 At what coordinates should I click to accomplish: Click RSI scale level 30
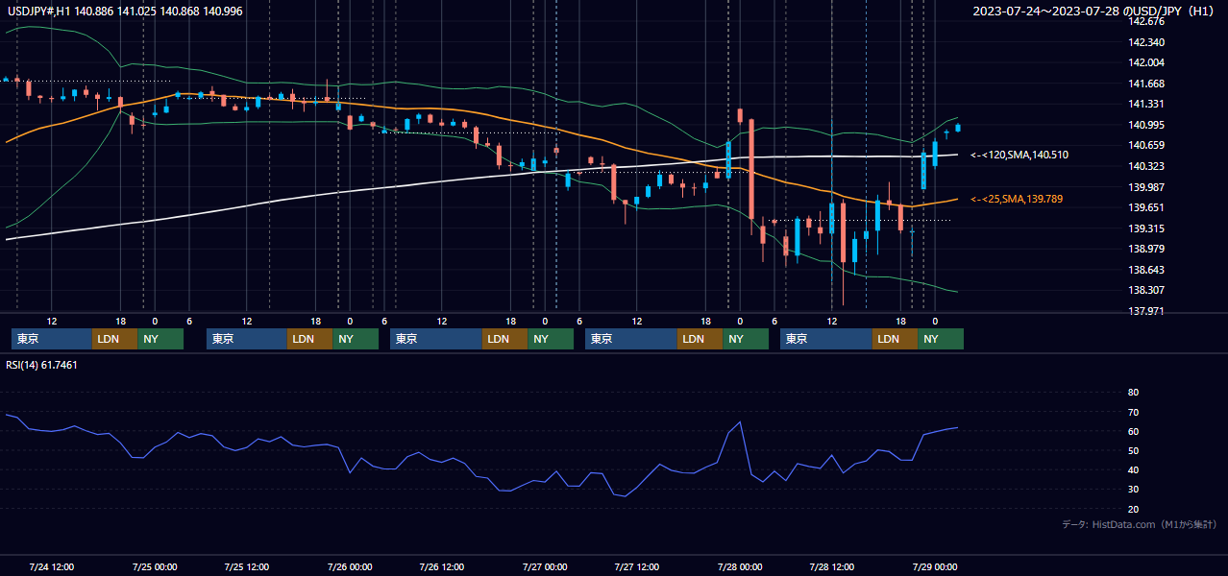[1133, 489]
